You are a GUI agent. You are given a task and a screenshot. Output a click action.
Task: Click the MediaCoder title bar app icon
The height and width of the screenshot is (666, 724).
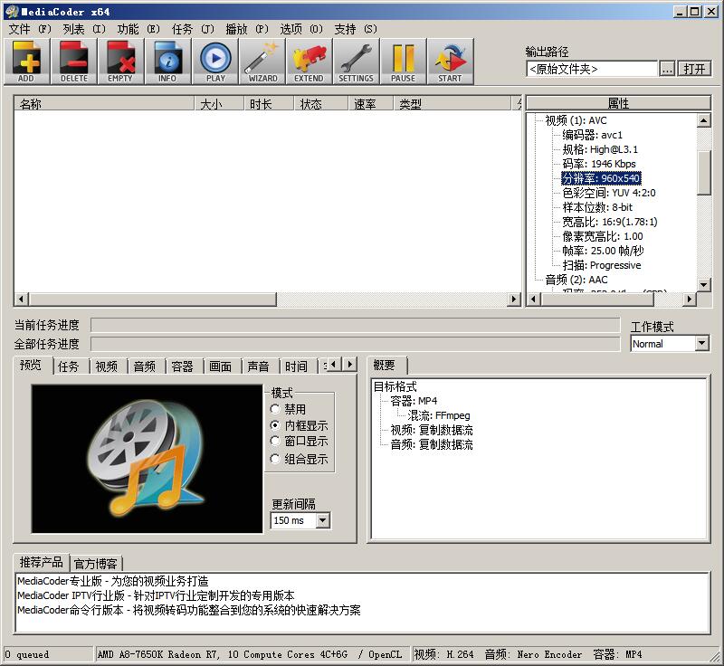point(12,12)
